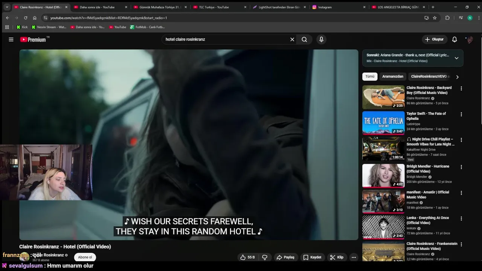
Task: Open options for manifest Amatör video
Action: click(x=461, y=193)
